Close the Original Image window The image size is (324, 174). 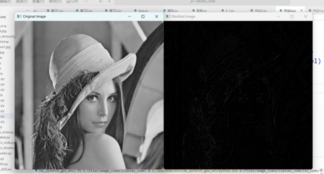click(x=157, y=16)
